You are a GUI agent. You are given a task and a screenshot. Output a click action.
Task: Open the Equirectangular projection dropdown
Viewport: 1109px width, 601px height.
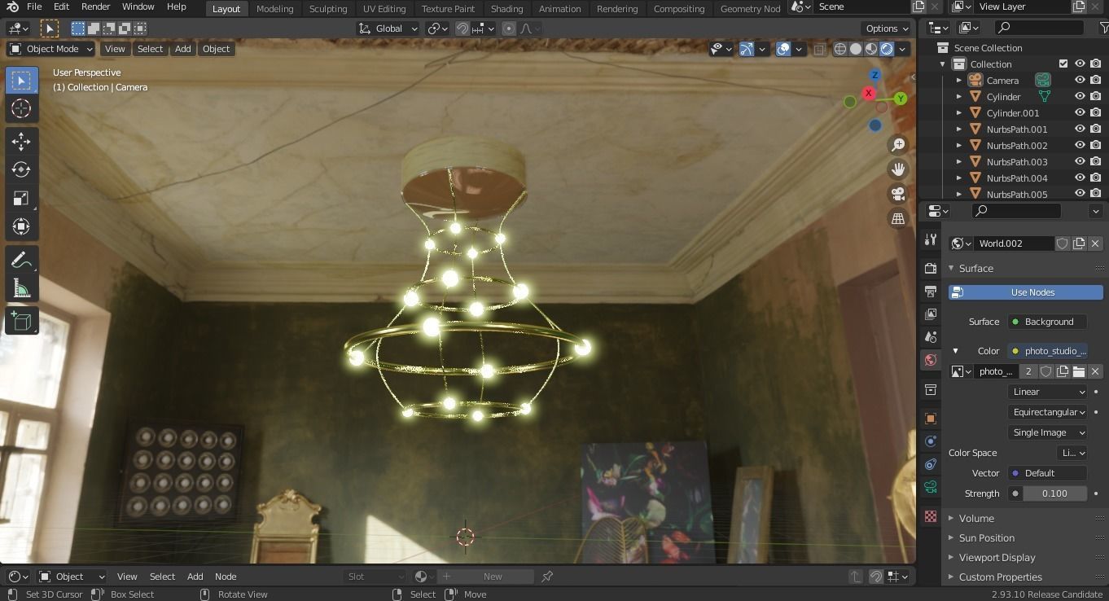[1047, 412]
